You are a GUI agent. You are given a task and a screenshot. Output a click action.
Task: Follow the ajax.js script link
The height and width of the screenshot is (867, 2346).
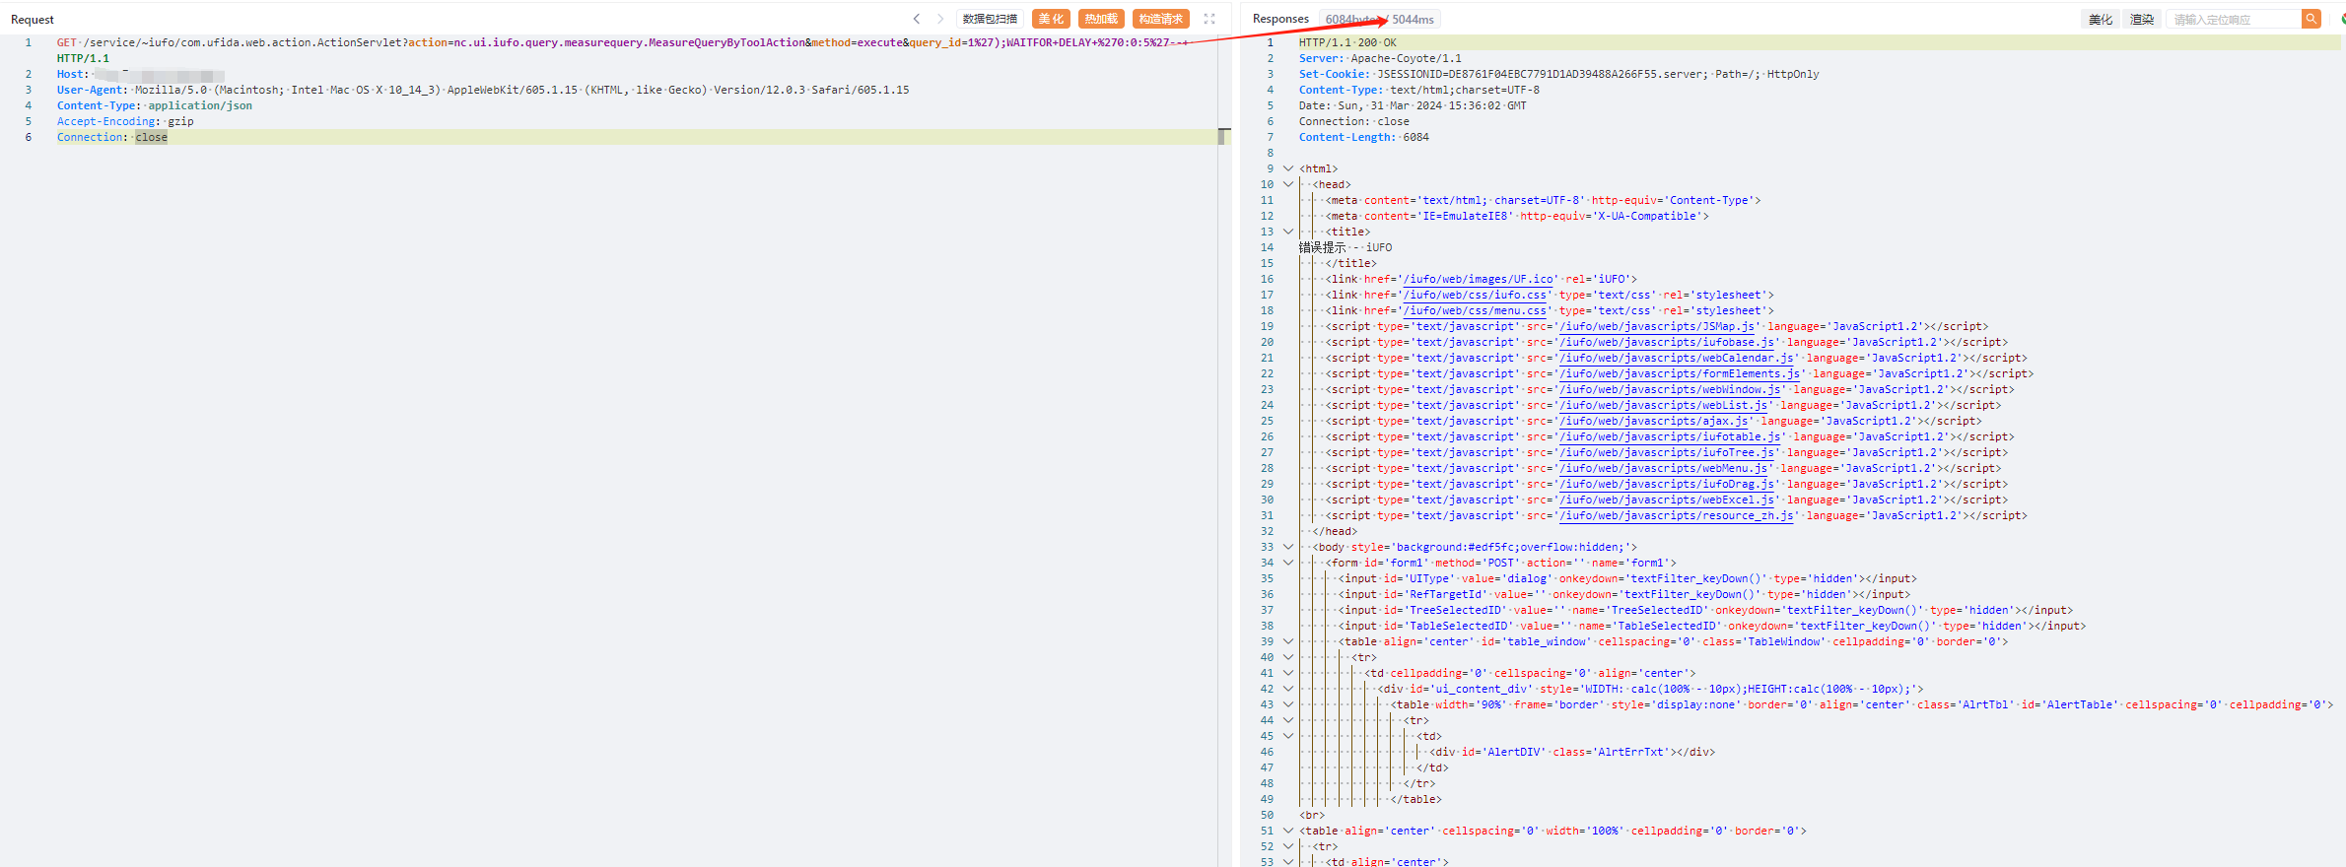coord(1655,421)
